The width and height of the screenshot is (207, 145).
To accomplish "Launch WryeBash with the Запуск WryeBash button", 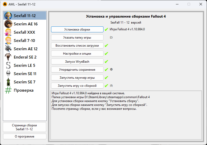I will (77, 62).
